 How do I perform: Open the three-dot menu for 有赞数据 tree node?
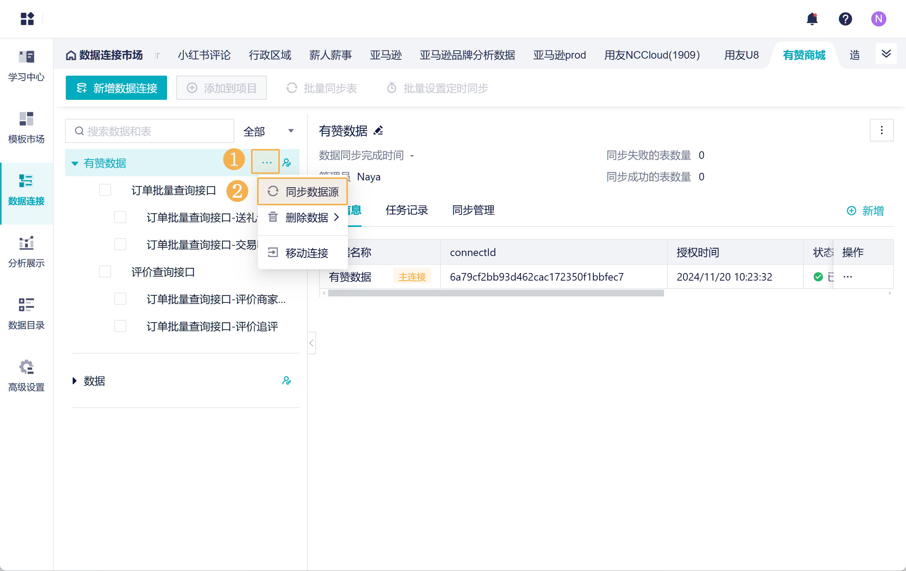click(x=266, y=163)
